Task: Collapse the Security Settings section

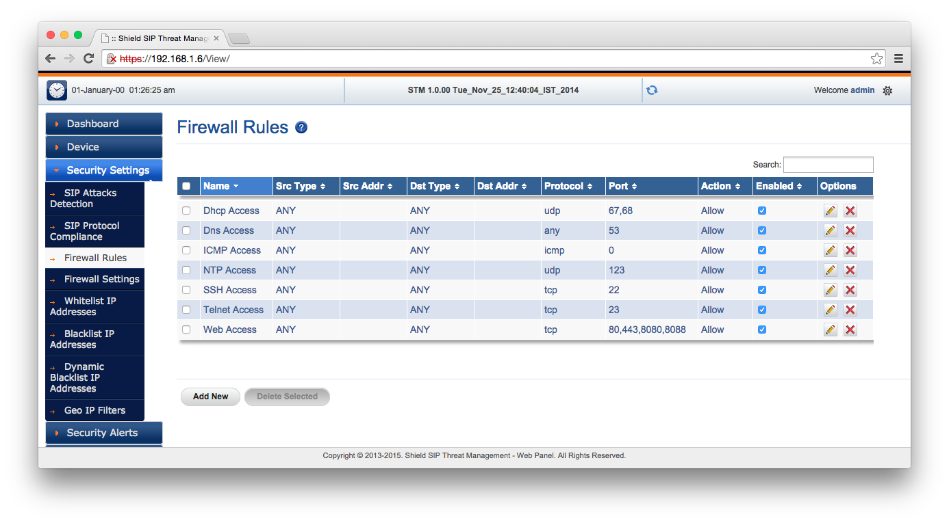Action: [x=104, y=170]
